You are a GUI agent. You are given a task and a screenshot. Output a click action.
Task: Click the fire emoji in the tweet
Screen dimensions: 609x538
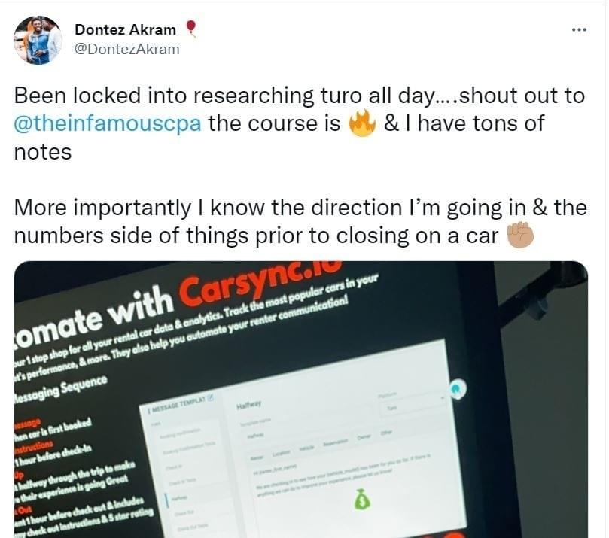[x=362, y=124]
